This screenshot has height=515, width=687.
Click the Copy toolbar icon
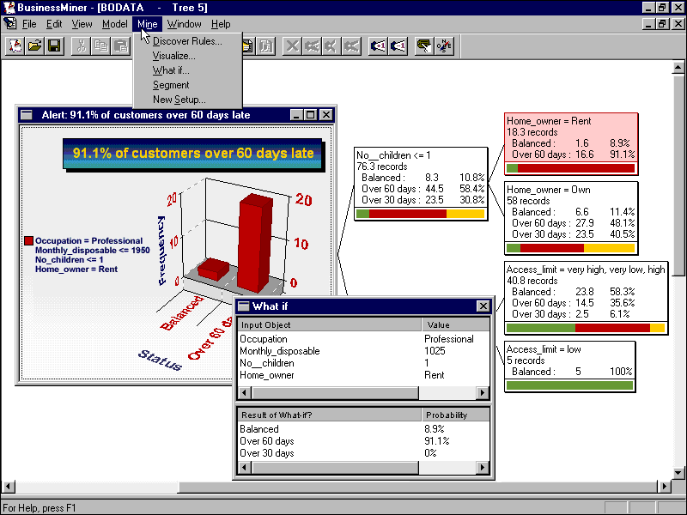tap(101, 46)
